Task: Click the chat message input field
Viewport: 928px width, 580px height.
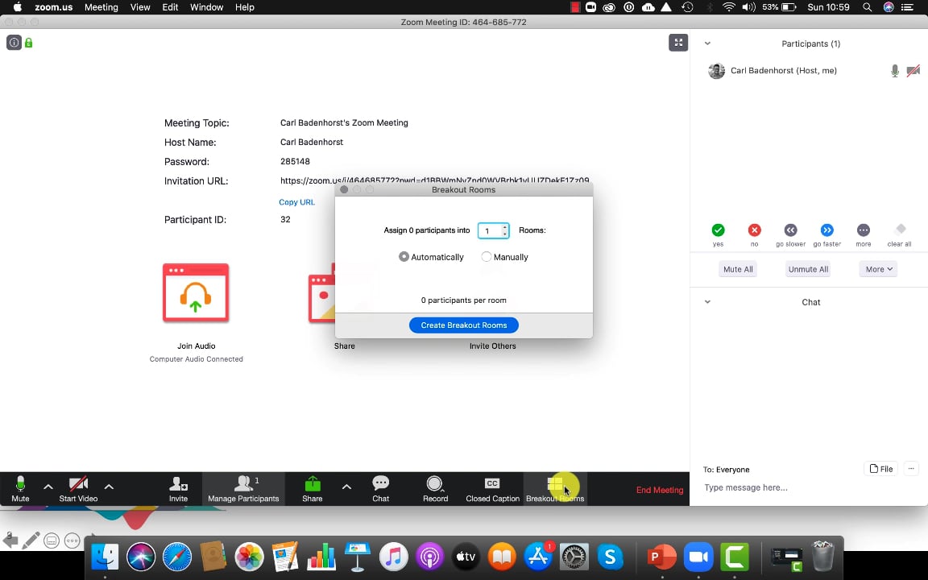Action: (809, 487)
